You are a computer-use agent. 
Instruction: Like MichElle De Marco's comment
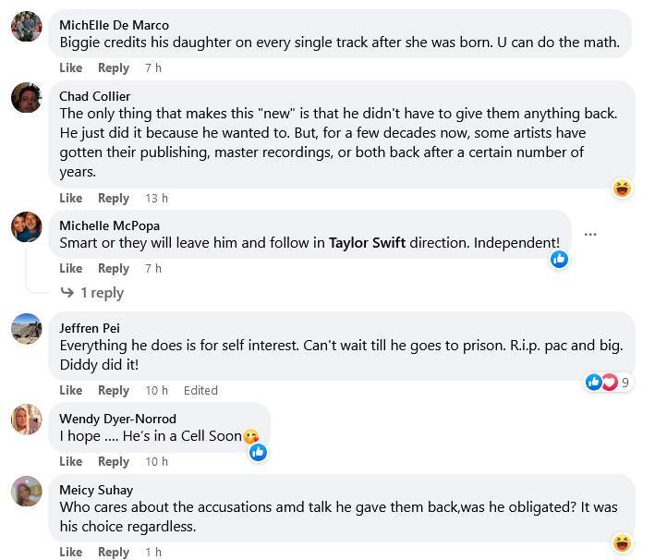pos(71,68)
